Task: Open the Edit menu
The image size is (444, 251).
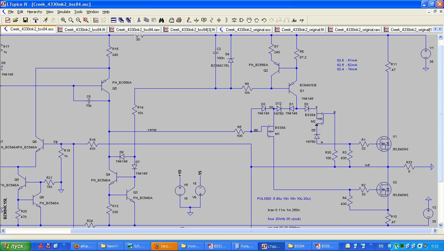Action: point(20,12)
